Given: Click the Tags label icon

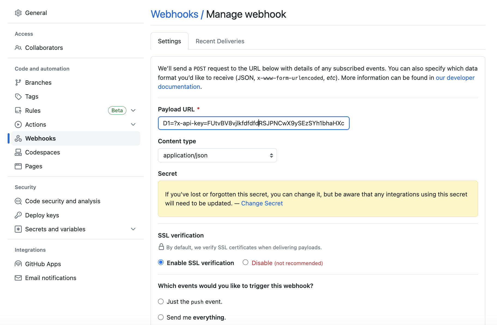Looking at the screenshot, I should point(18,97).
